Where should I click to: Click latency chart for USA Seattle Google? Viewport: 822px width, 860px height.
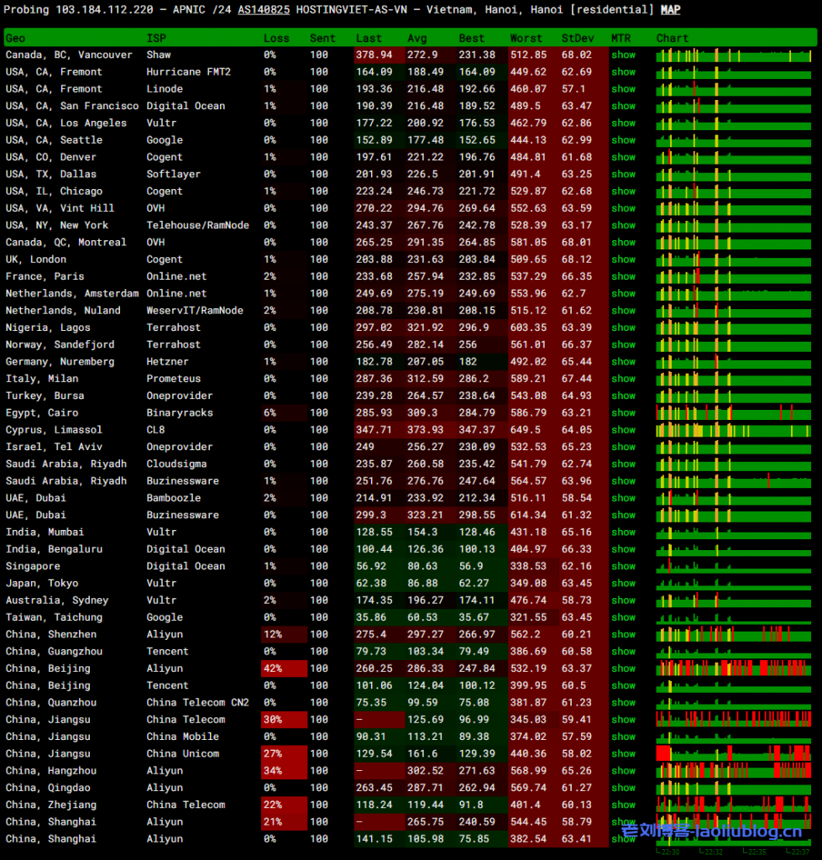pos(734,140)
